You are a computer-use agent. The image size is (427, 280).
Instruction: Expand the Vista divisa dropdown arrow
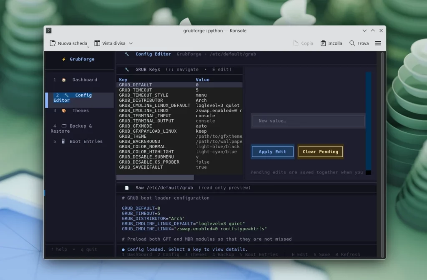coord(130,43)
